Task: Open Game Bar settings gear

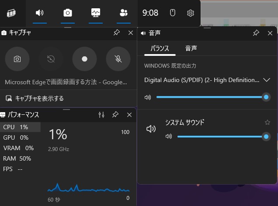Action: pyautogui.click(x=190, y=13)
